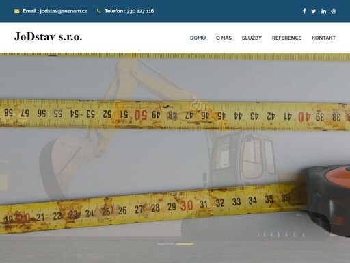Click the Dribbble ball icon
350x263 pixels.
[334, 11]
